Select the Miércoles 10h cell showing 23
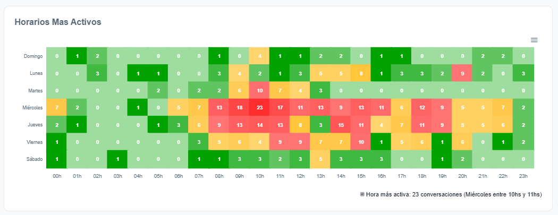 point(259,107)
